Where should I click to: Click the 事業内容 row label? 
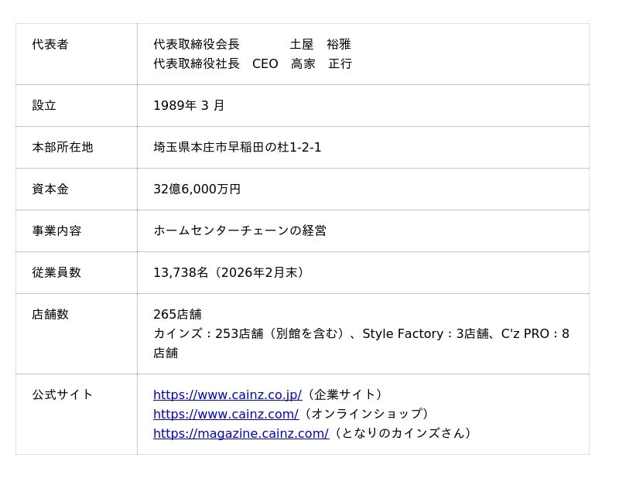56,230
